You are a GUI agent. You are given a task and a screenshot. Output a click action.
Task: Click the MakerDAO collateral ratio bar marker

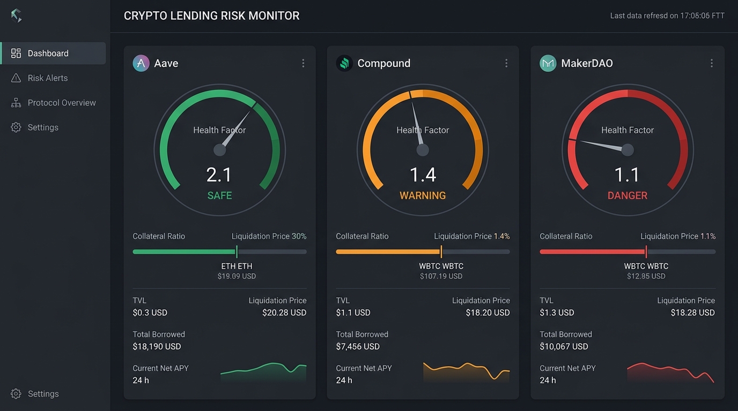pyautogui.click(x=646, y=252)
